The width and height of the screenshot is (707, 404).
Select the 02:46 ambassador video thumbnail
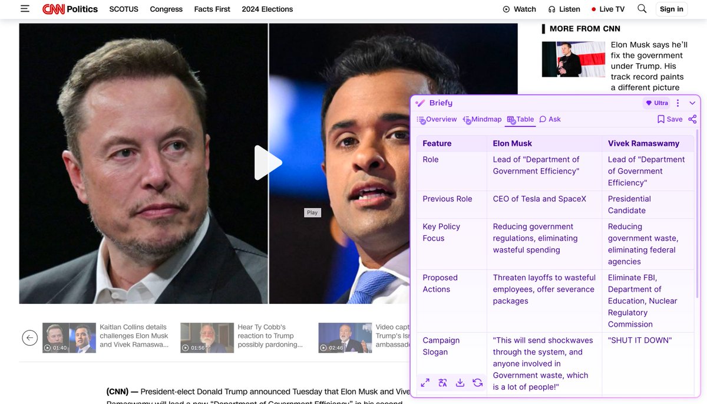point(345,338)
